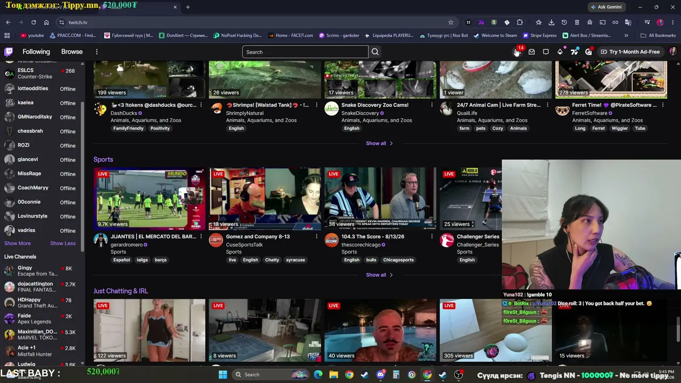Go back with the browser back arrow
The width and height of the screenshot is (681, 383).
click(x=8, y=22)
